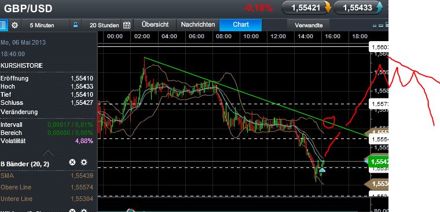Click the 08:00 time axis label
The image size is (440, 212).
pos(223,36)
